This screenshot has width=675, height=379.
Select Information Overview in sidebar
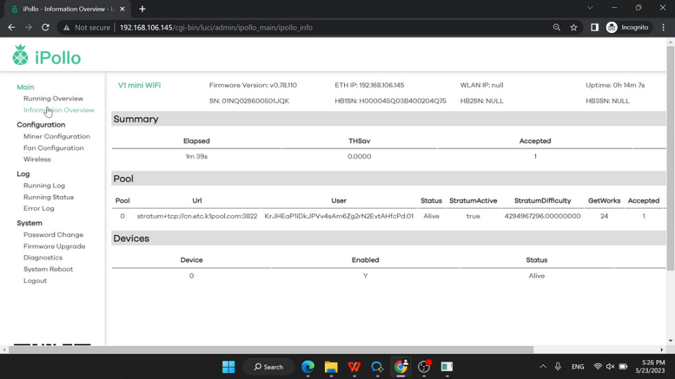(x=59, y=110)
